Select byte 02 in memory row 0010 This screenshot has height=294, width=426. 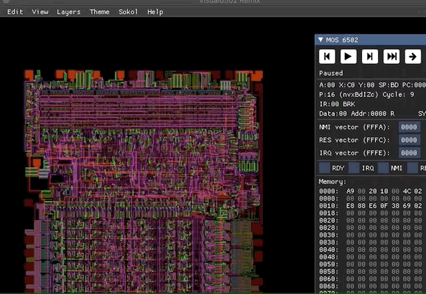coord(418,206)
